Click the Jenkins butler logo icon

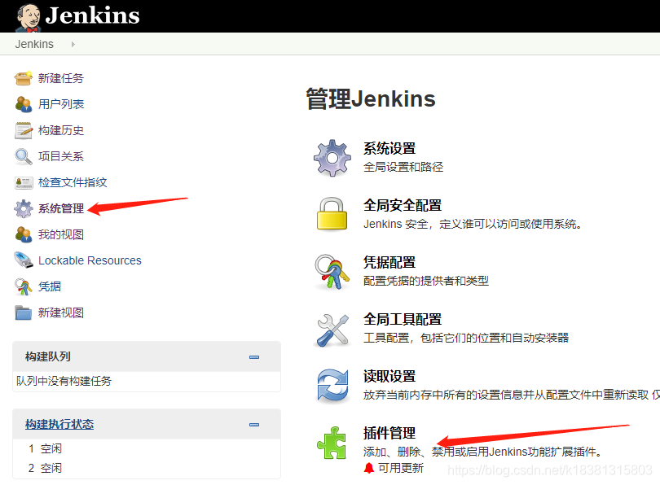[29, 17]
